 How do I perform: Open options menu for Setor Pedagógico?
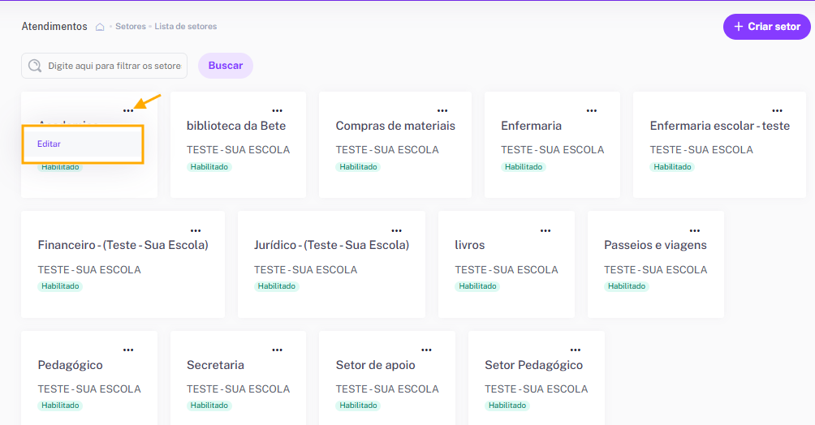[576, 350]
